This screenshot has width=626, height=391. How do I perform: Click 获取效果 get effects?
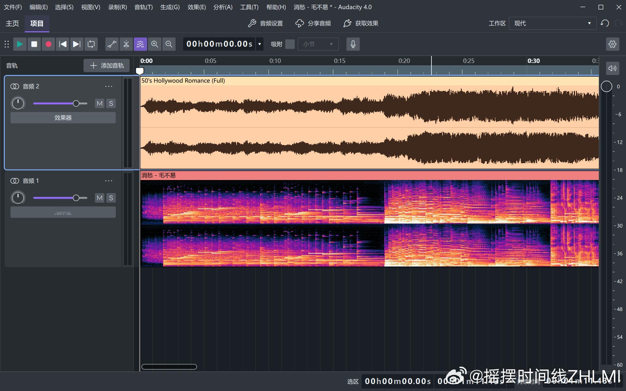[x=361, y=23]
